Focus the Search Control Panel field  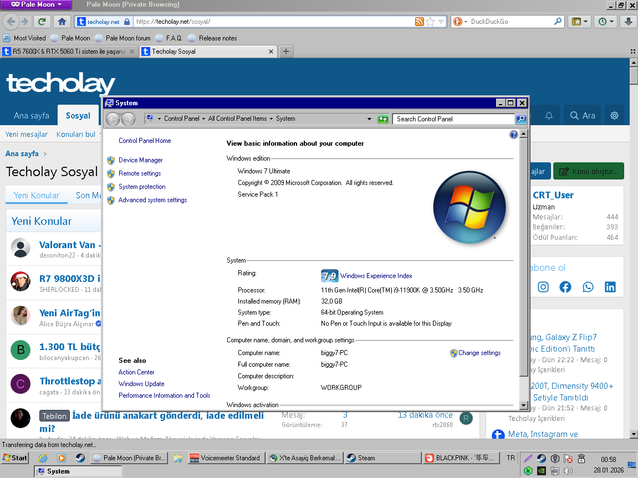[x=453, y=119]
